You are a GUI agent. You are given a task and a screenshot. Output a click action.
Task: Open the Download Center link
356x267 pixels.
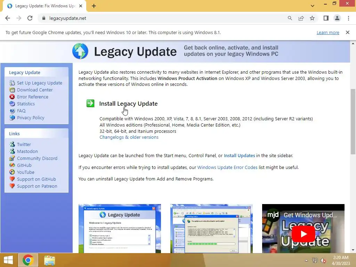pos(35,90)
